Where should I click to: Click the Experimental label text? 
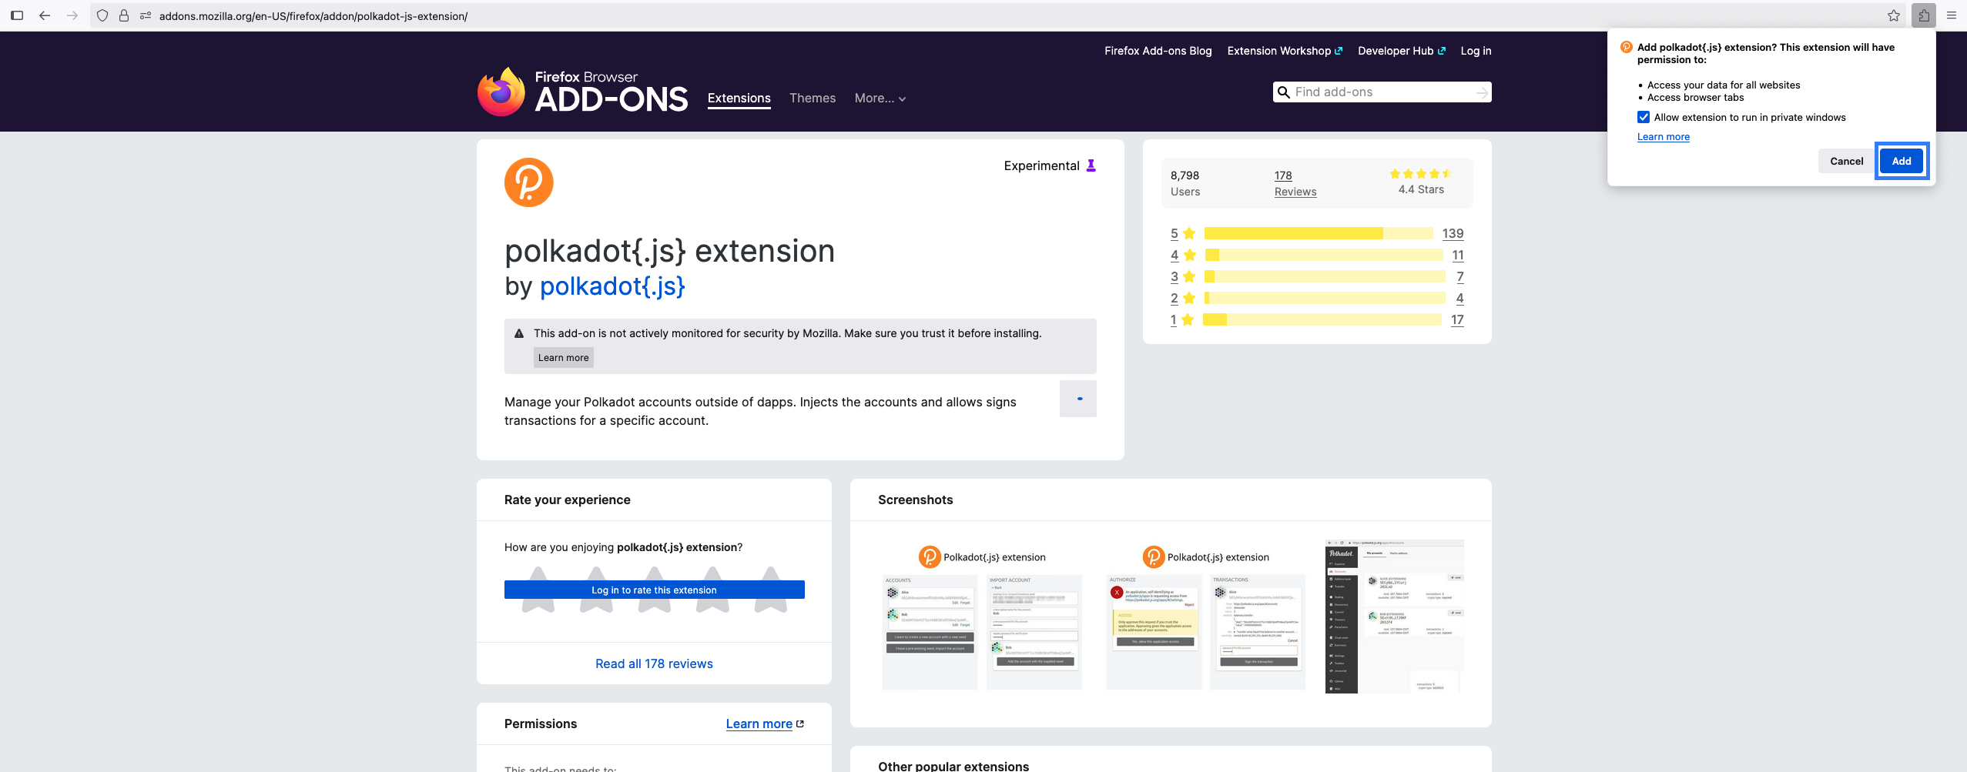pos(1041,165)
